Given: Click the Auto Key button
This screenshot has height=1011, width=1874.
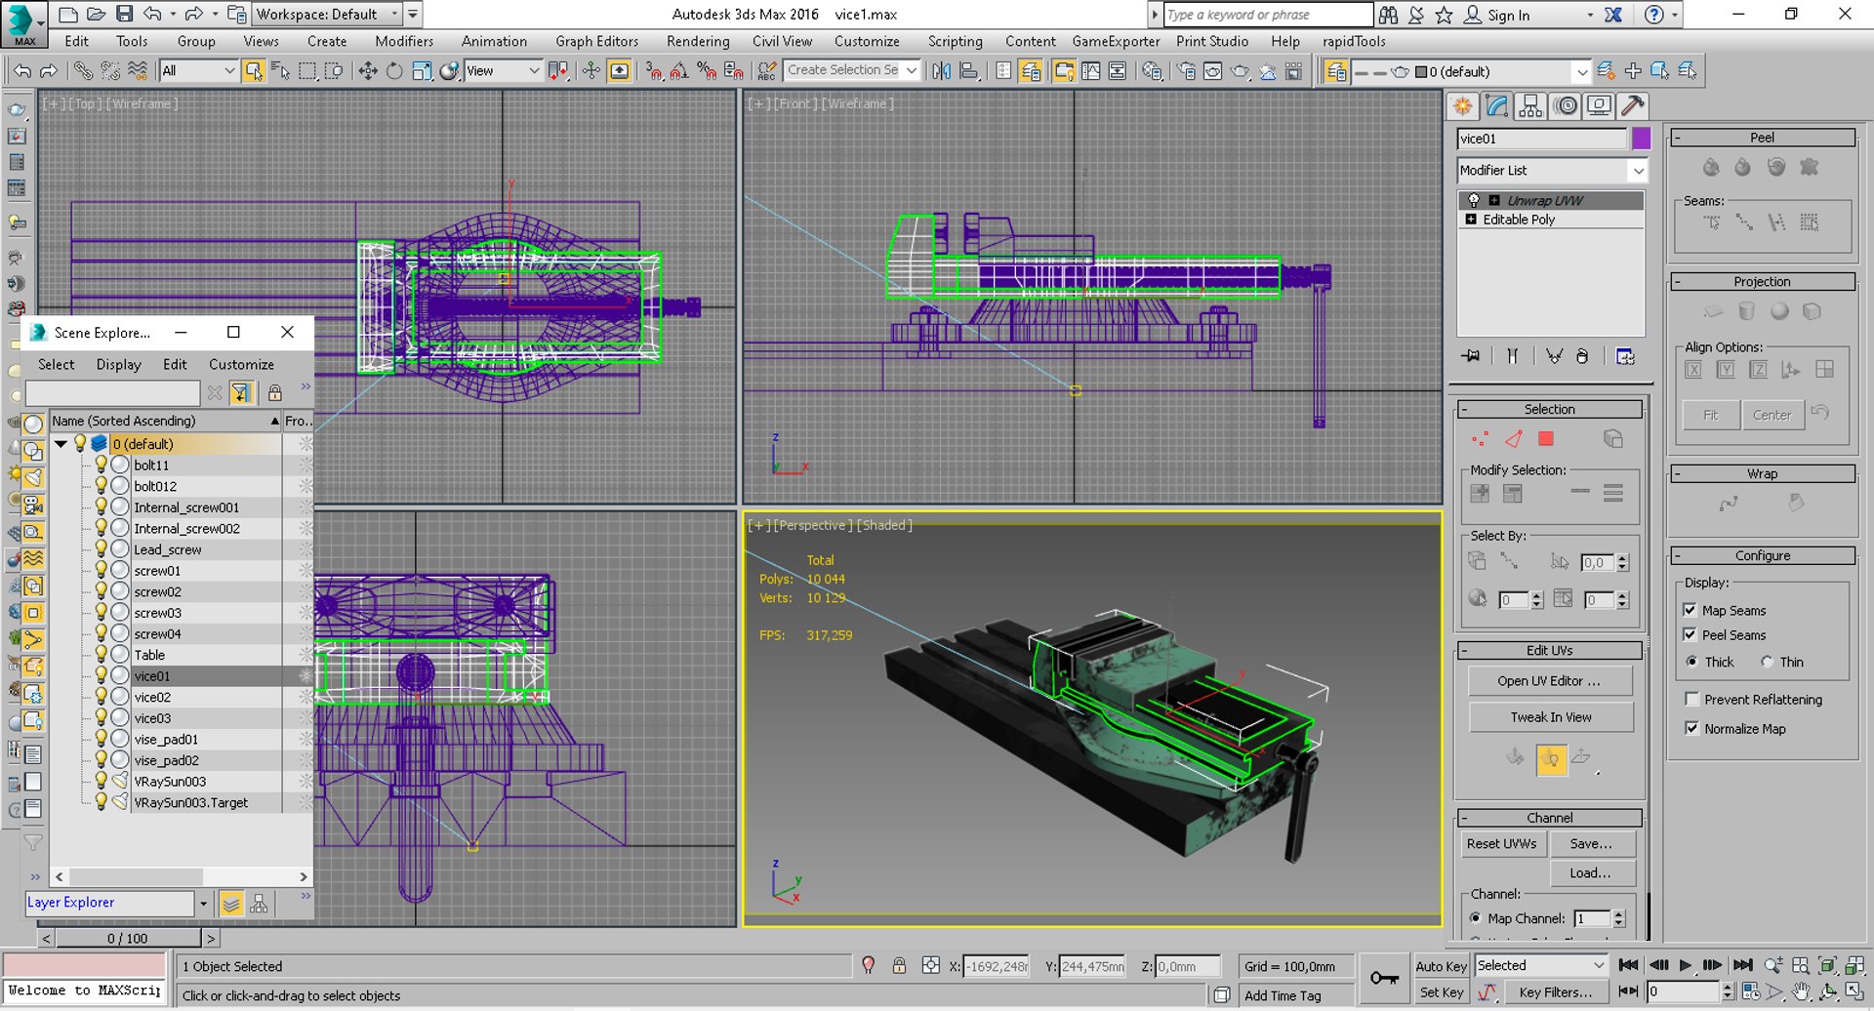Looking at the screenshot, I should click(x=1442, y=966).
